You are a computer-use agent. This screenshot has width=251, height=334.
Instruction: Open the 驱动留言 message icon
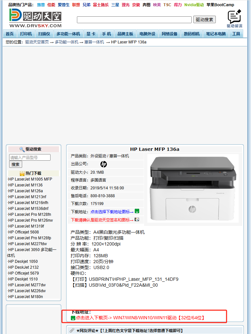click(234, 19)
